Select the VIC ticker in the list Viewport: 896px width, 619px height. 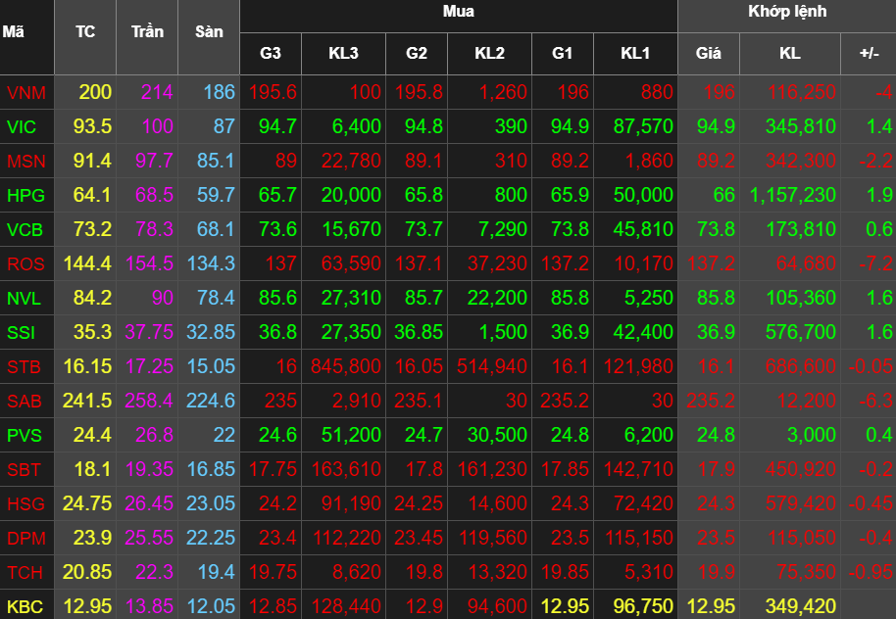[x=21, y=126]
